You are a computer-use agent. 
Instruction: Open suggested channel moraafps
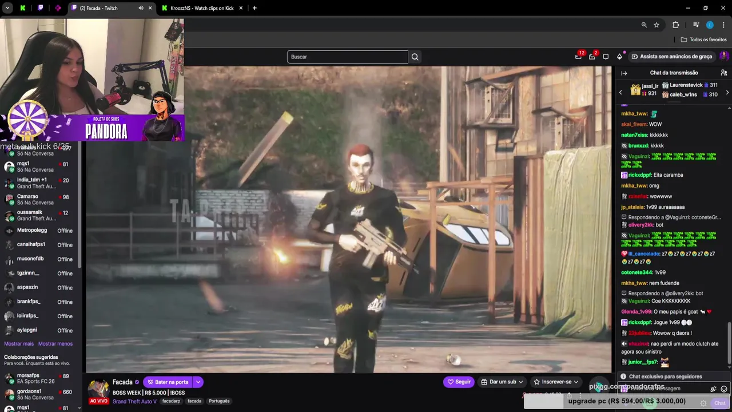pyautogui.click(x=40, y=378)
